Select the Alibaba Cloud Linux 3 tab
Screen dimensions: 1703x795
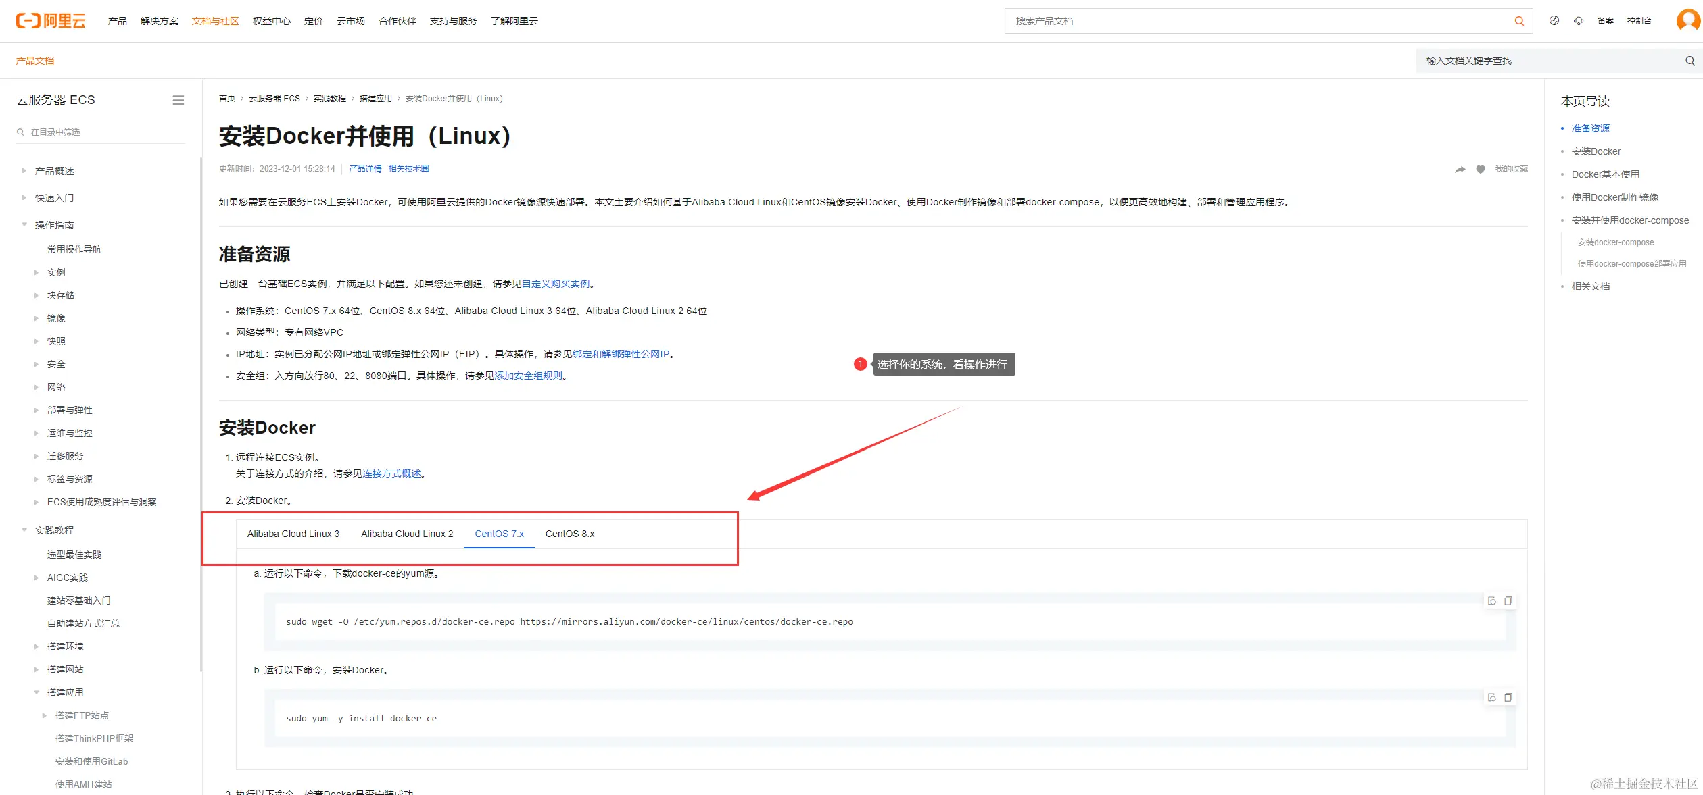pos(293,534)
